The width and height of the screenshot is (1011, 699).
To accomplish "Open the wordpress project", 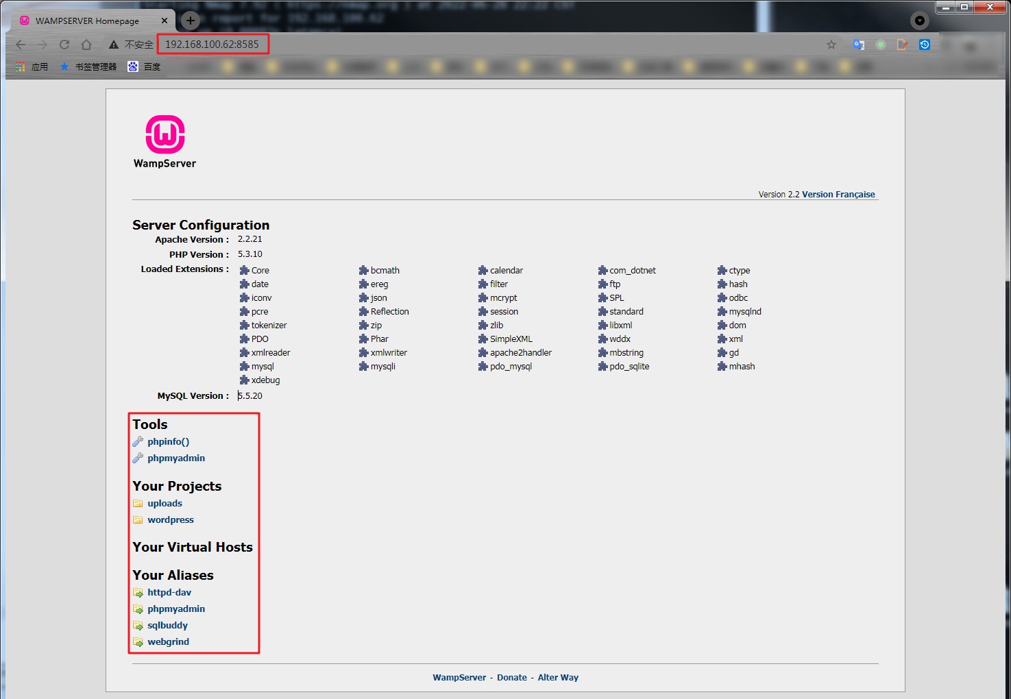I will (171, 520).
